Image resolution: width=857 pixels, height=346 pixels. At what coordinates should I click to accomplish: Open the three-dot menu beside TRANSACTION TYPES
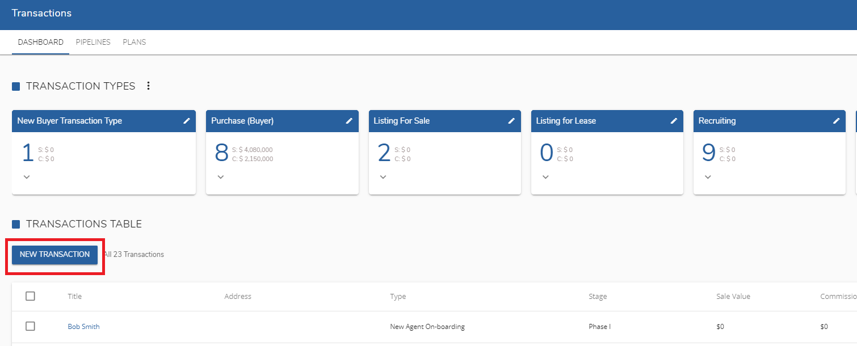(148, 86)
